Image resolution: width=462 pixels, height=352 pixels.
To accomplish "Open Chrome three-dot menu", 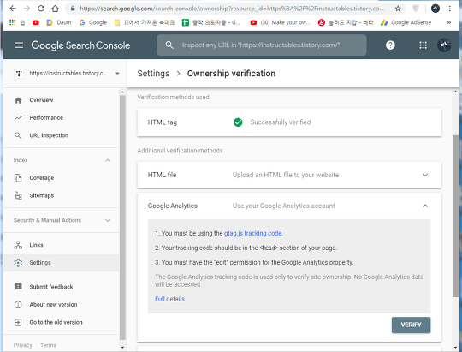I will pyautogui.click(x=450, y=9).
